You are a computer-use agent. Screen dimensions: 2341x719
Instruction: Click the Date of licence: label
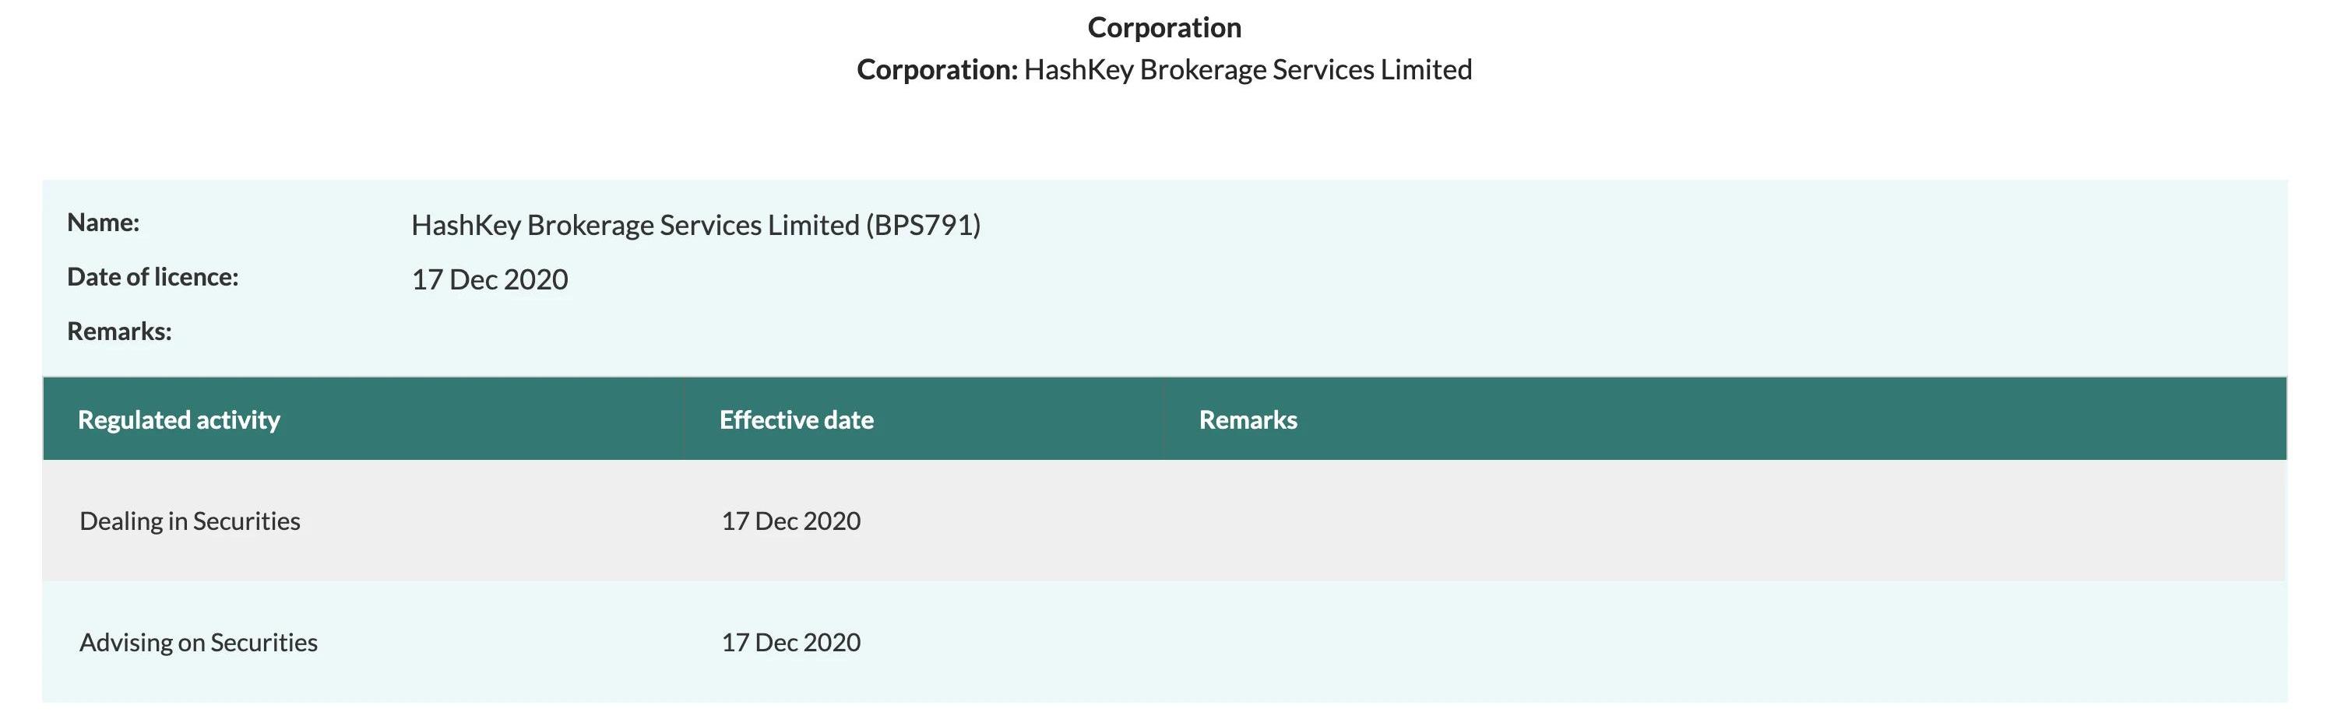pos(153,277)
